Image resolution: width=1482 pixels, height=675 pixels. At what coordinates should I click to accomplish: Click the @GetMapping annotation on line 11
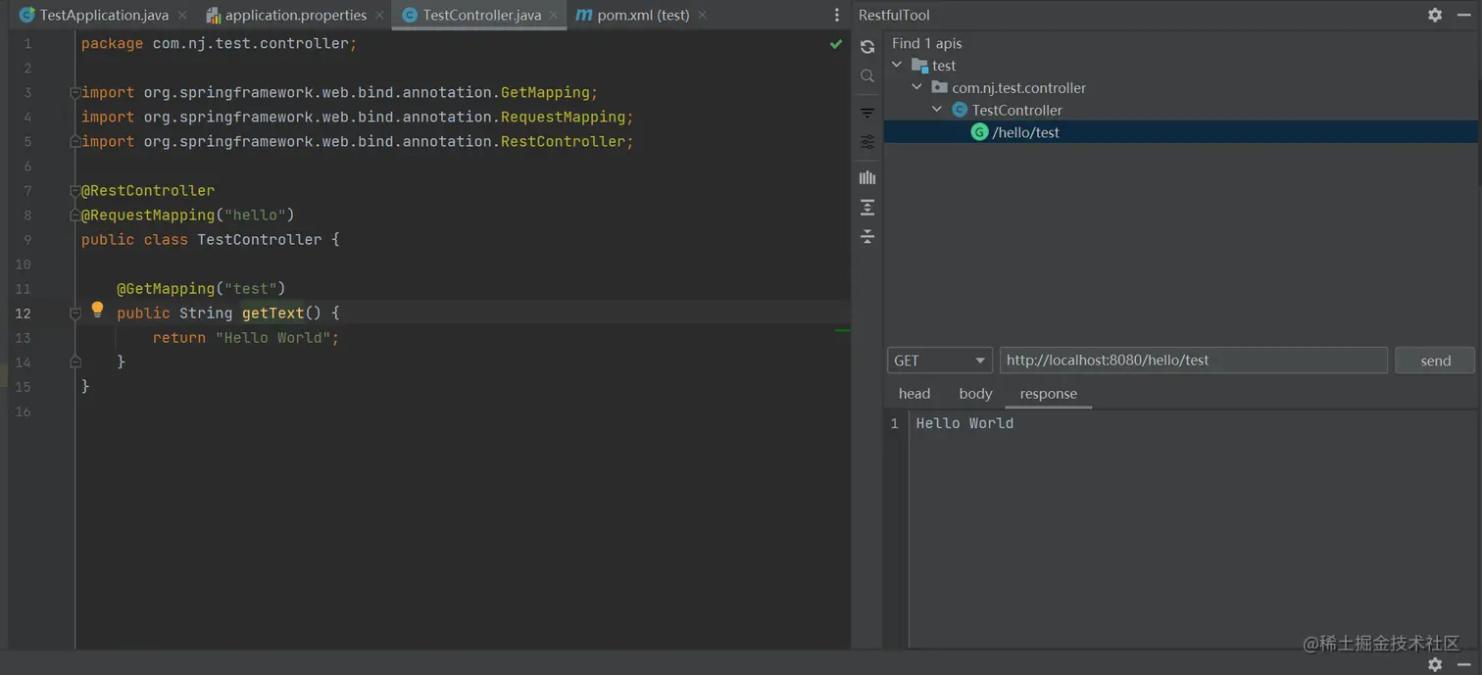166,289
